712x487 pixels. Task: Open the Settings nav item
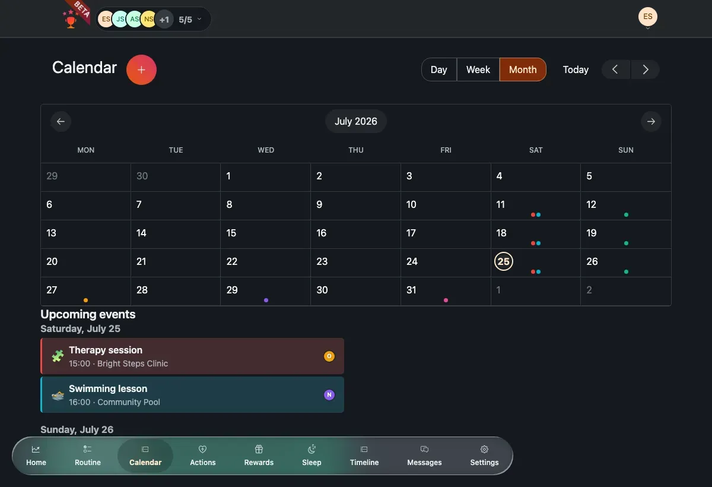click(x=484, y=456)
